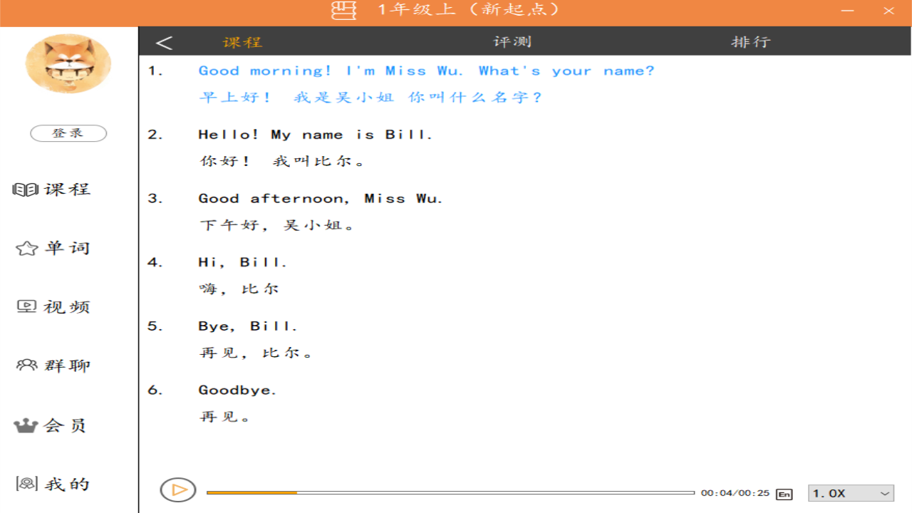Open the 课程 courses section in sidebar

pyautogui.click(x=52, y=189)
